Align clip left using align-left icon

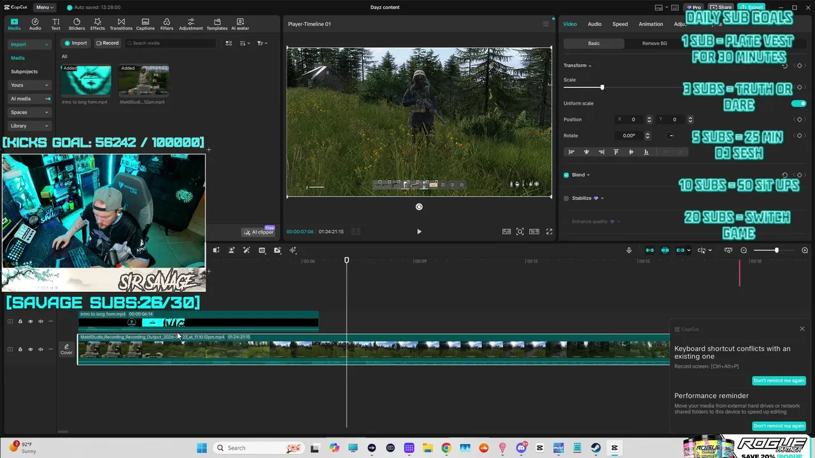point(571,152)
